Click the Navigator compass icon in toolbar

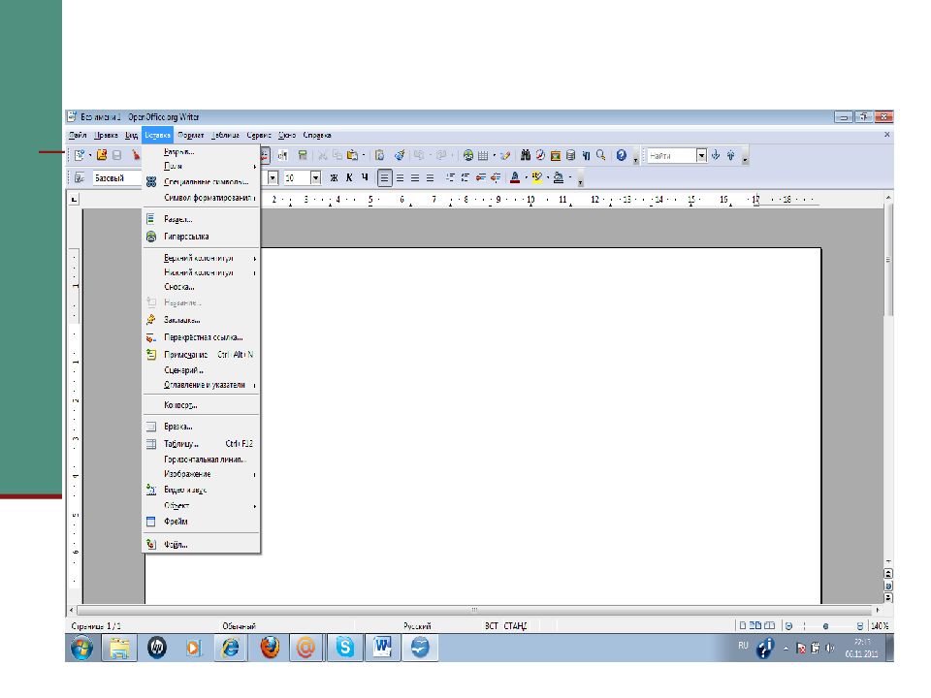pos(539,155)
